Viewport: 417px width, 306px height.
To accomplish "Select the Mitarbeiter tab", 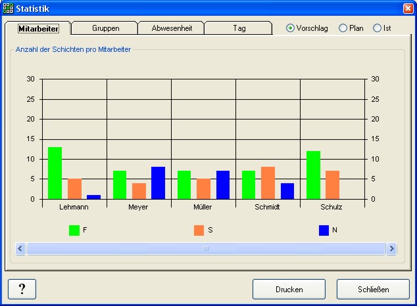I will (x=38, y=28).
